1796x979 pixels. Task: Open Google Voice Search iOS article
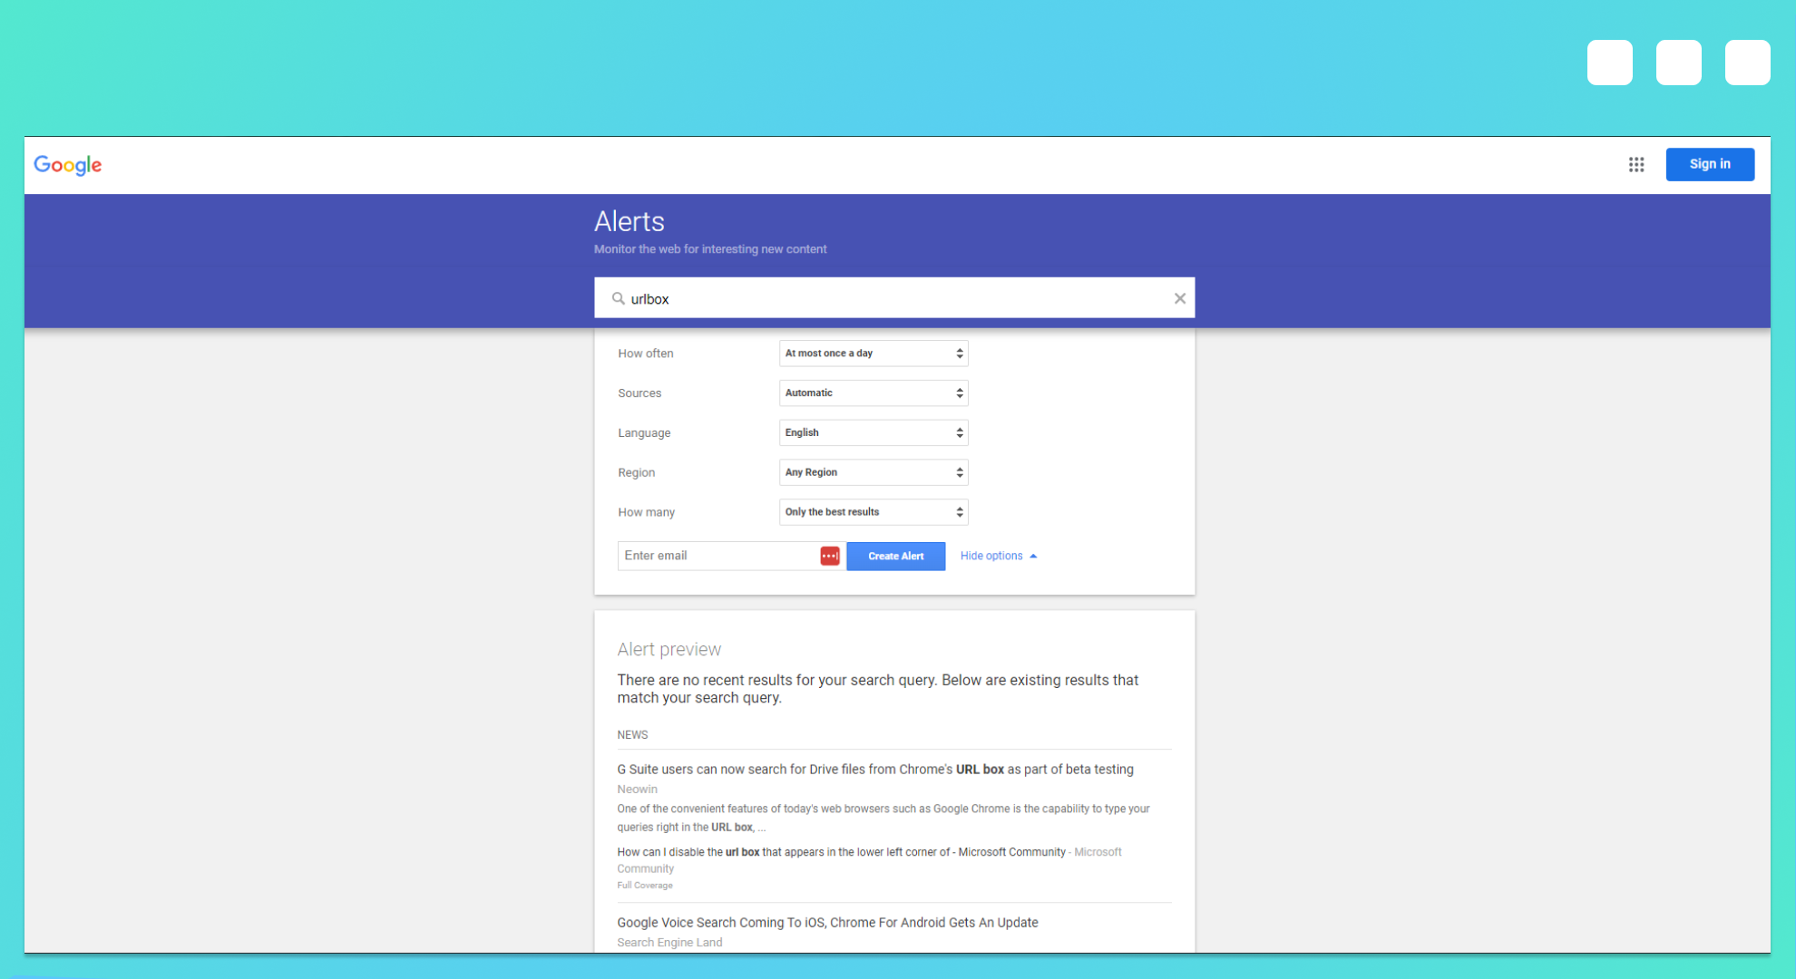pyautogui.click(x=827, y=923)
